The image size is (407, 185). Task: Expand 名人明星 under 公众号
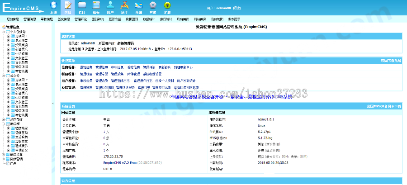tap(8, 84)
